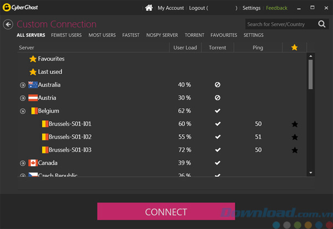Select the Last used row
The image size is (333, 229).
coord(162,72)
